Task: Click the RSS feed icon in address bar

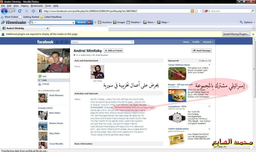Action: 192,11
